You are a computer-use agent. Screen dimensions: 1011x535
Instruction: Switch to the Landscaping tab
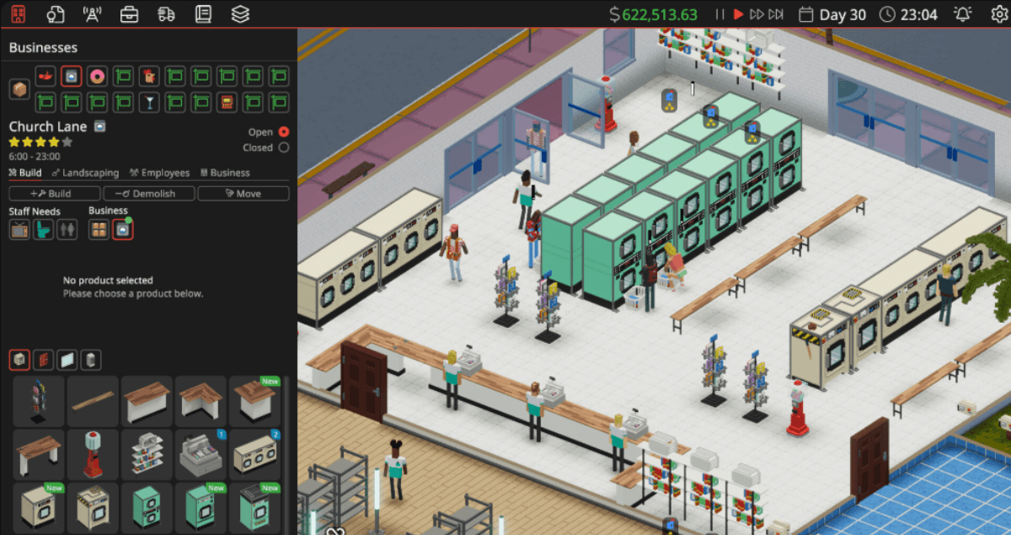coord(84,173)
